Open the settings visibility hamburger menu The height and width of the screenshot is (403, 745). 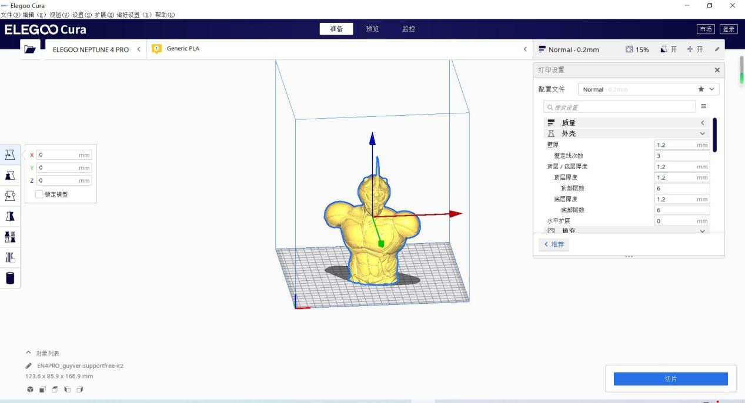pos(703,106)
